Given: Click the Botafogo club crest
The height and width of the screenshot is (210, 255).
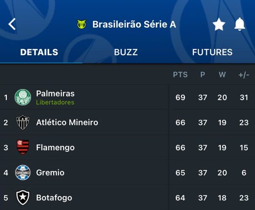Looking at the screenshot, I should coord(23,197).
